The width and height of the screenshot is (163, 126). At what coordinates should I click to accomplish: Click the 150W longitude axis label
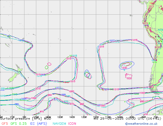tap(60, 117)
